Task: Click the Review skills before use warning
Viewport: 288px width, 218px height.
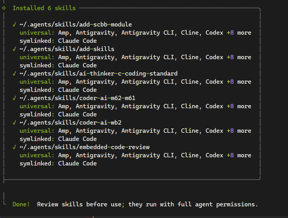Action: (x=148, y=204)
